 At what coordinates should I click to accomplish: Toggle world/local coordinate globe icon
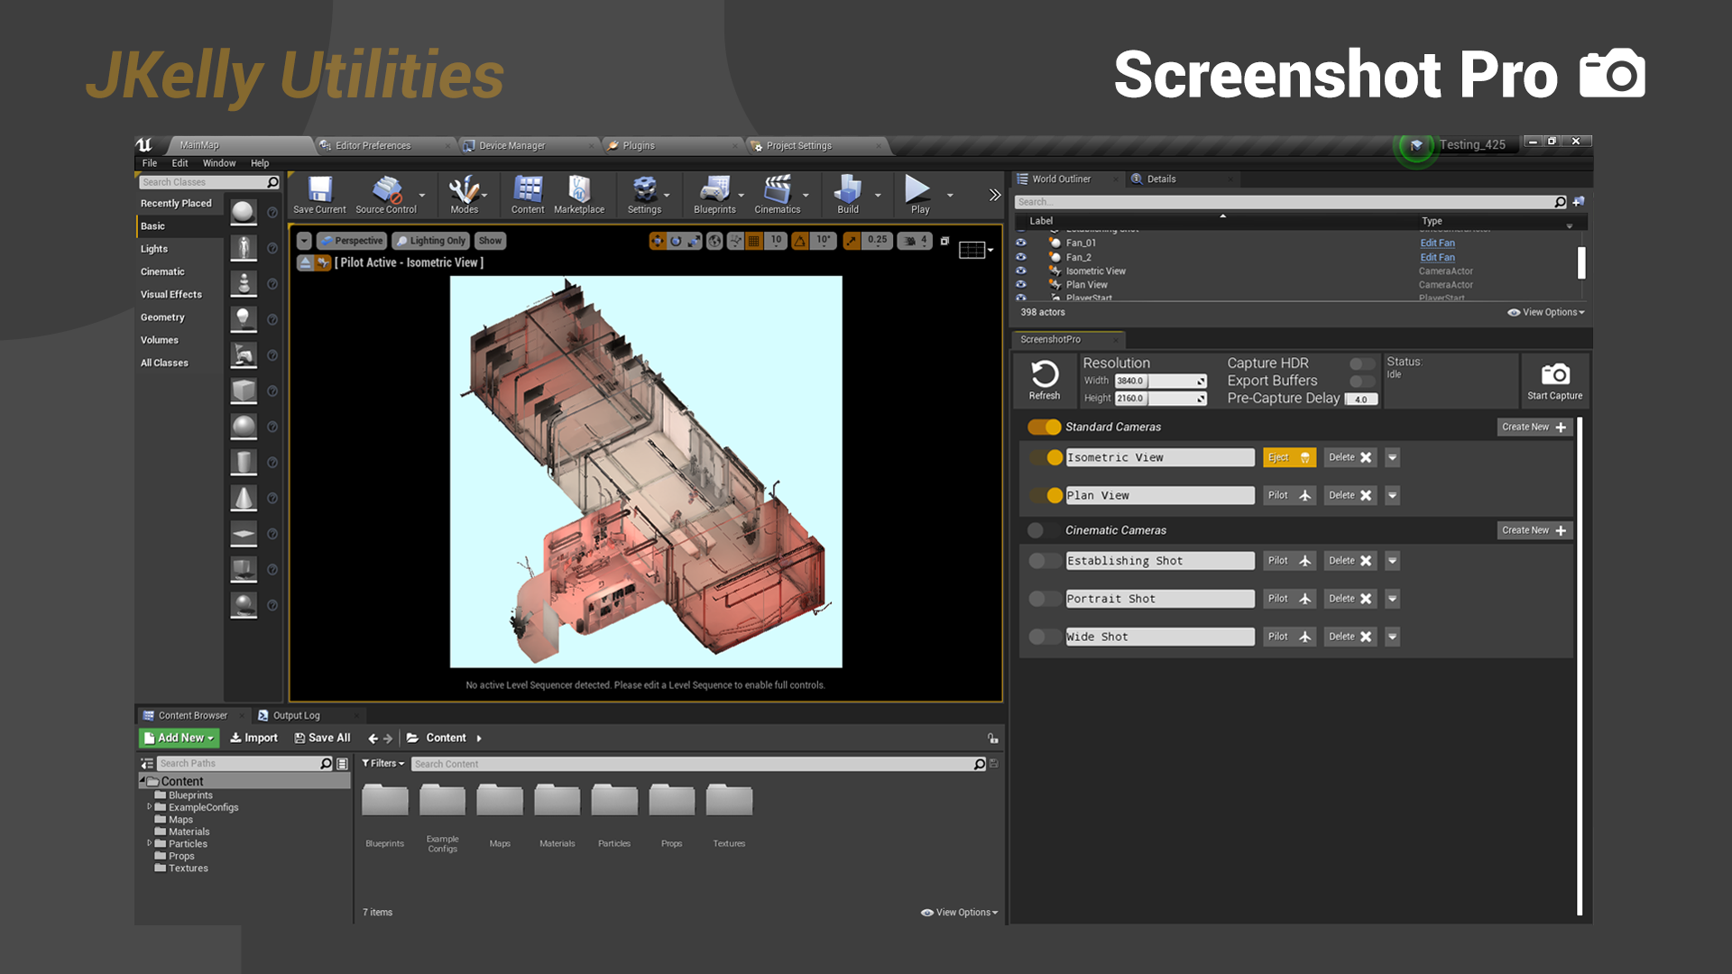coord(714,241)
